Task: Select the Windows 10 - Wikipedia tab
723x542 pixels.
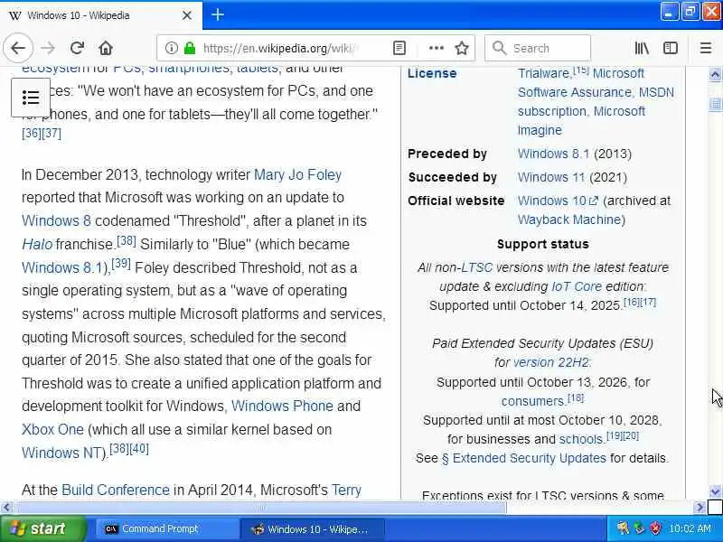Action: [x=101, y=15]
